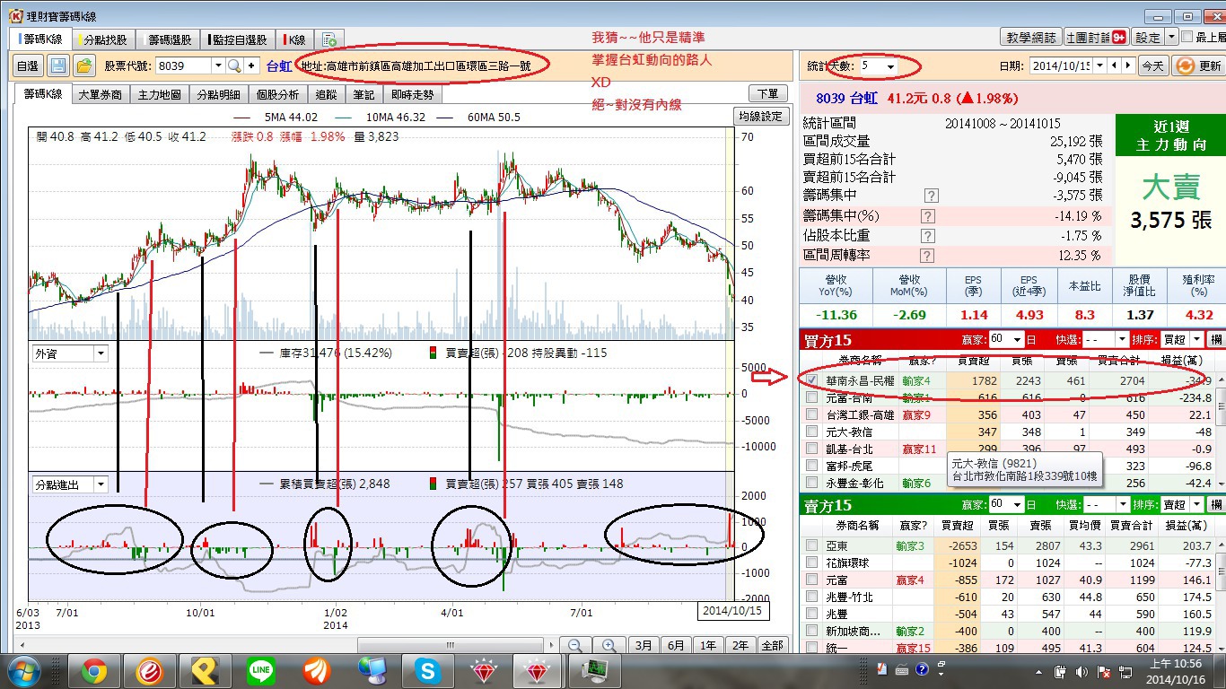Image resolution: width=1226 pixels, height=689 pixels.
Task: Save with the floppy disk icon
Action: (x=58, y=65)
